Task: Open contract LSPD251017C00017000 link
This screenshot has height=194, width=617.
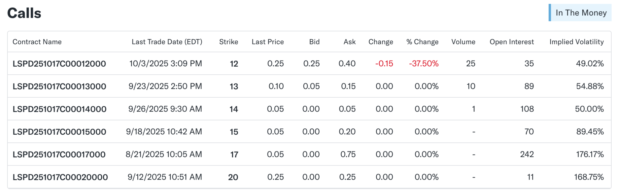Action: 59,155
